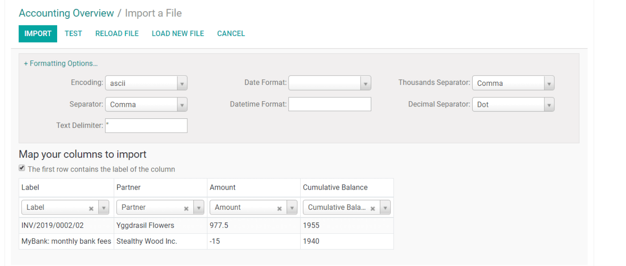
Task: Clear the Amount column mapping with its x icon
Action: point(279,209)
